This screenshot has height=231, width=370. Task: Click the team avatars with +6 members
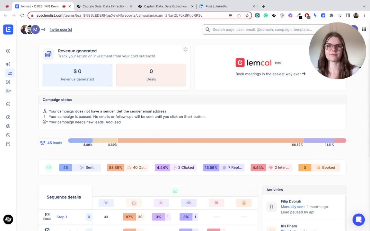33,30
